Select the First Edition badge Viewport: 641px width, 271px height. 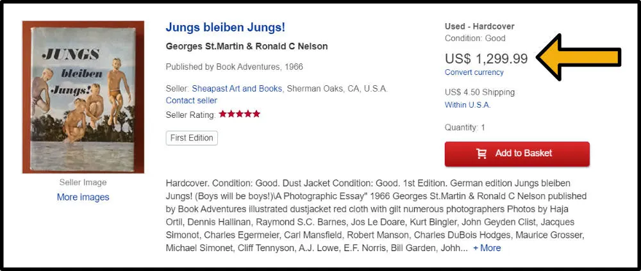[x=192, y=138]
